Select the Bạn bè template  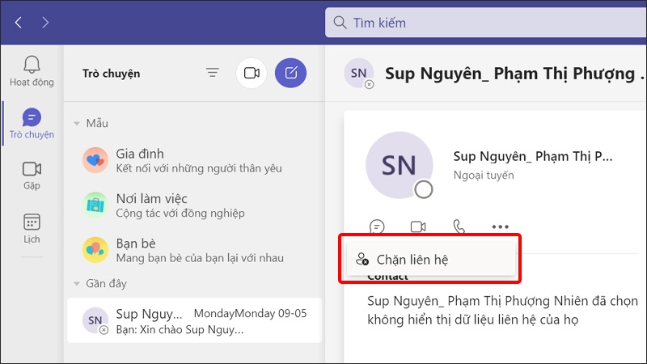[x=195, y=250]
